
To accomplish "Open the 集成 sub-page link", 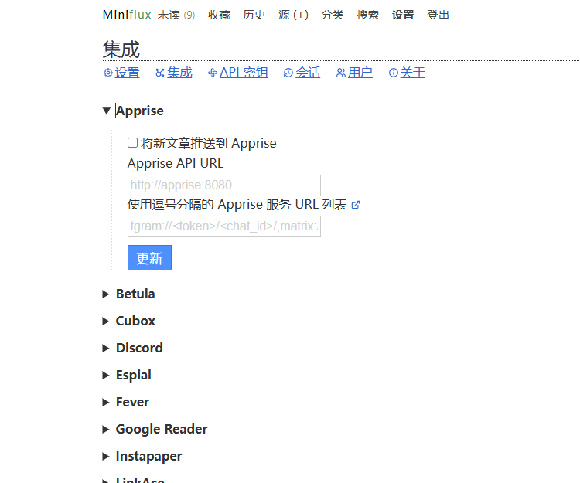I will (x=179, y=73).
